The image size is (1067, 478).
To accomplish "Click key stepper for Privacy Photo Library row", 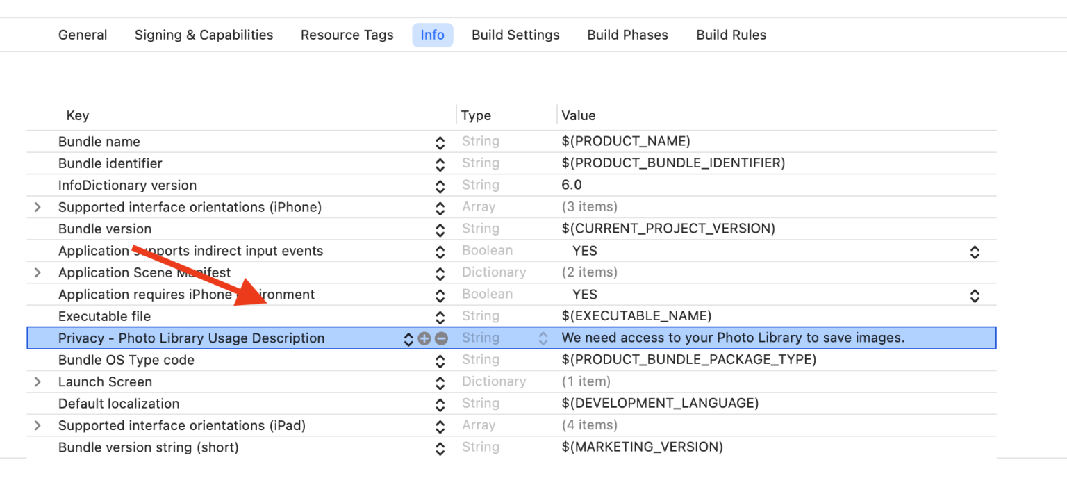I will (x=408, y=338).
